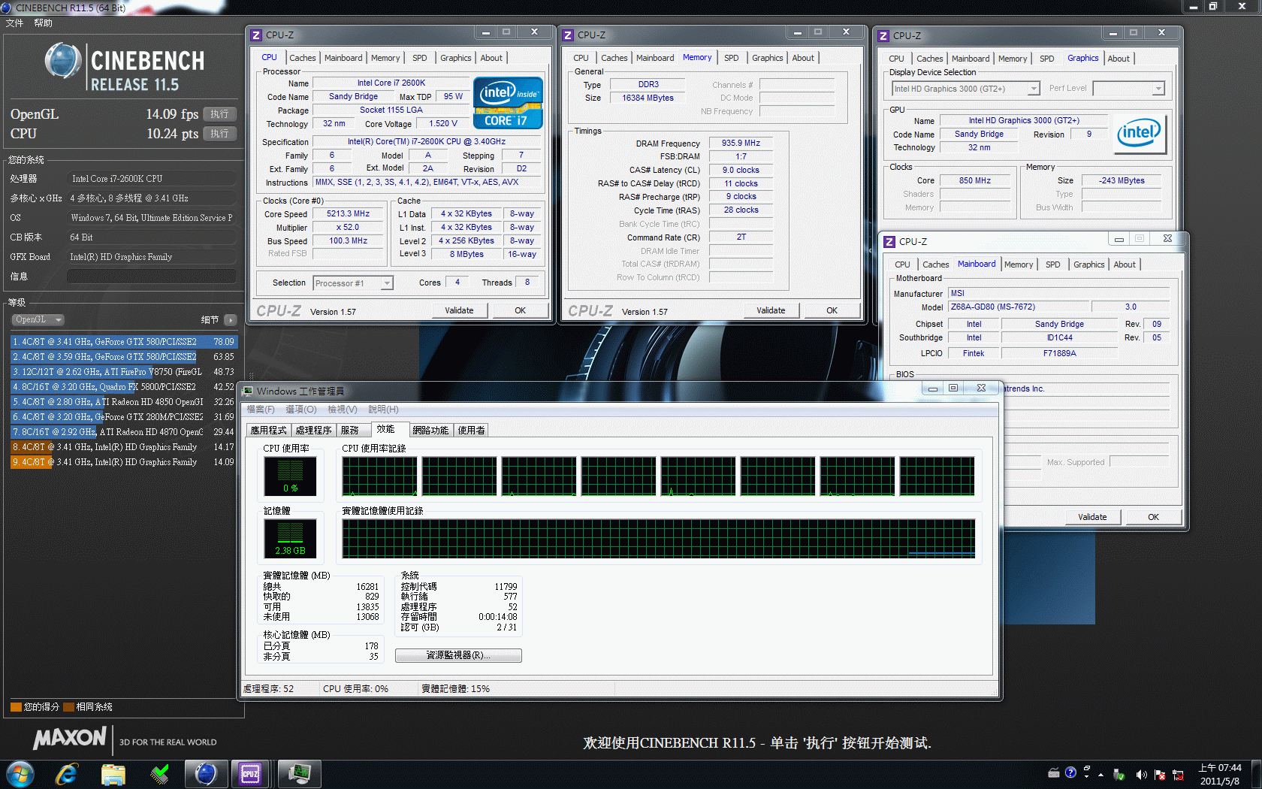Image resolution: width=1262 pixels, height=789 pixels.
Task: Click the Task Manager taskbar icon
Action: (300, 774)
